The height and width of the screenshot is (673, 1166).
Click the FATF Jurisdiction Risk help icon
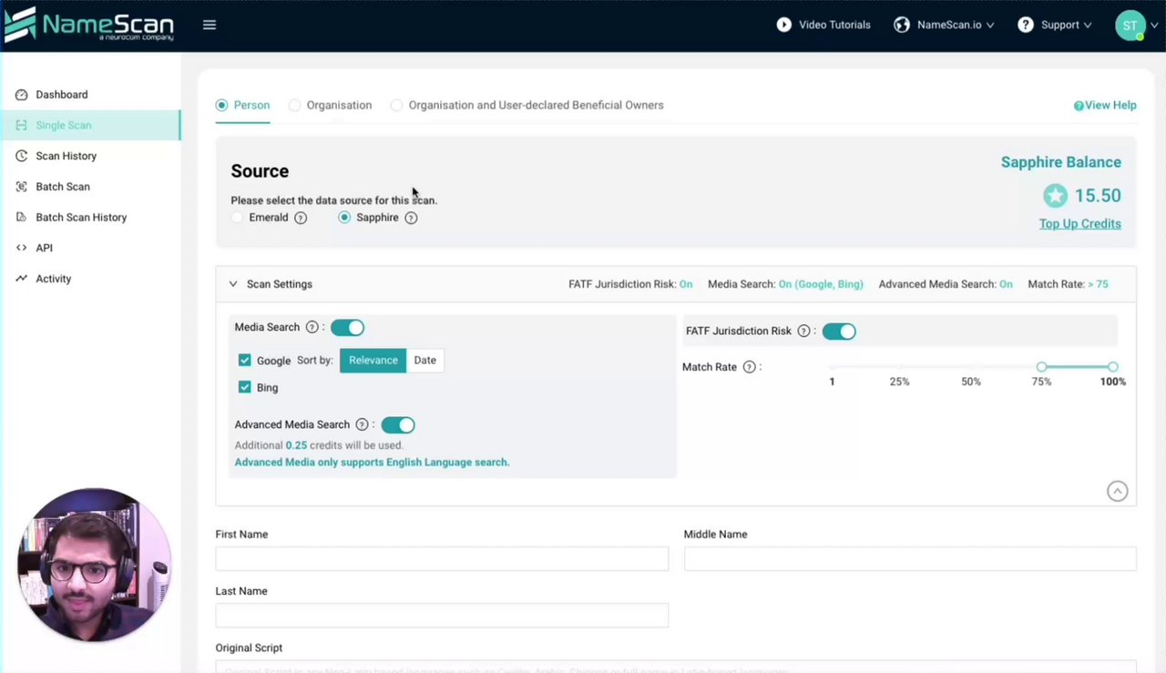803,331
